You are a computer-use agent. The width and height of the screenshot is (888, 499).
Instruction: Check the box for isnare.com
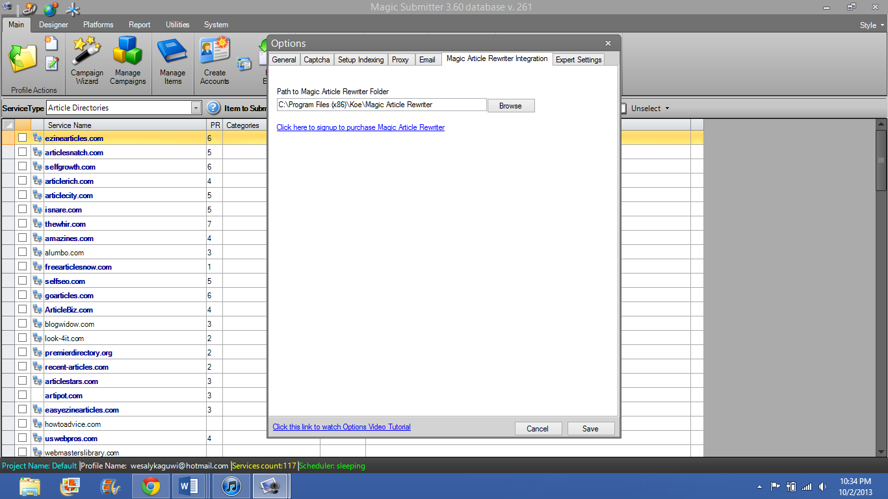(x=23, y=209)
